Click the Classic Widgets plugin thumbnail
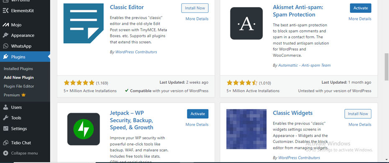The height and width of the screenshot is (163, 389). [246, 129]
